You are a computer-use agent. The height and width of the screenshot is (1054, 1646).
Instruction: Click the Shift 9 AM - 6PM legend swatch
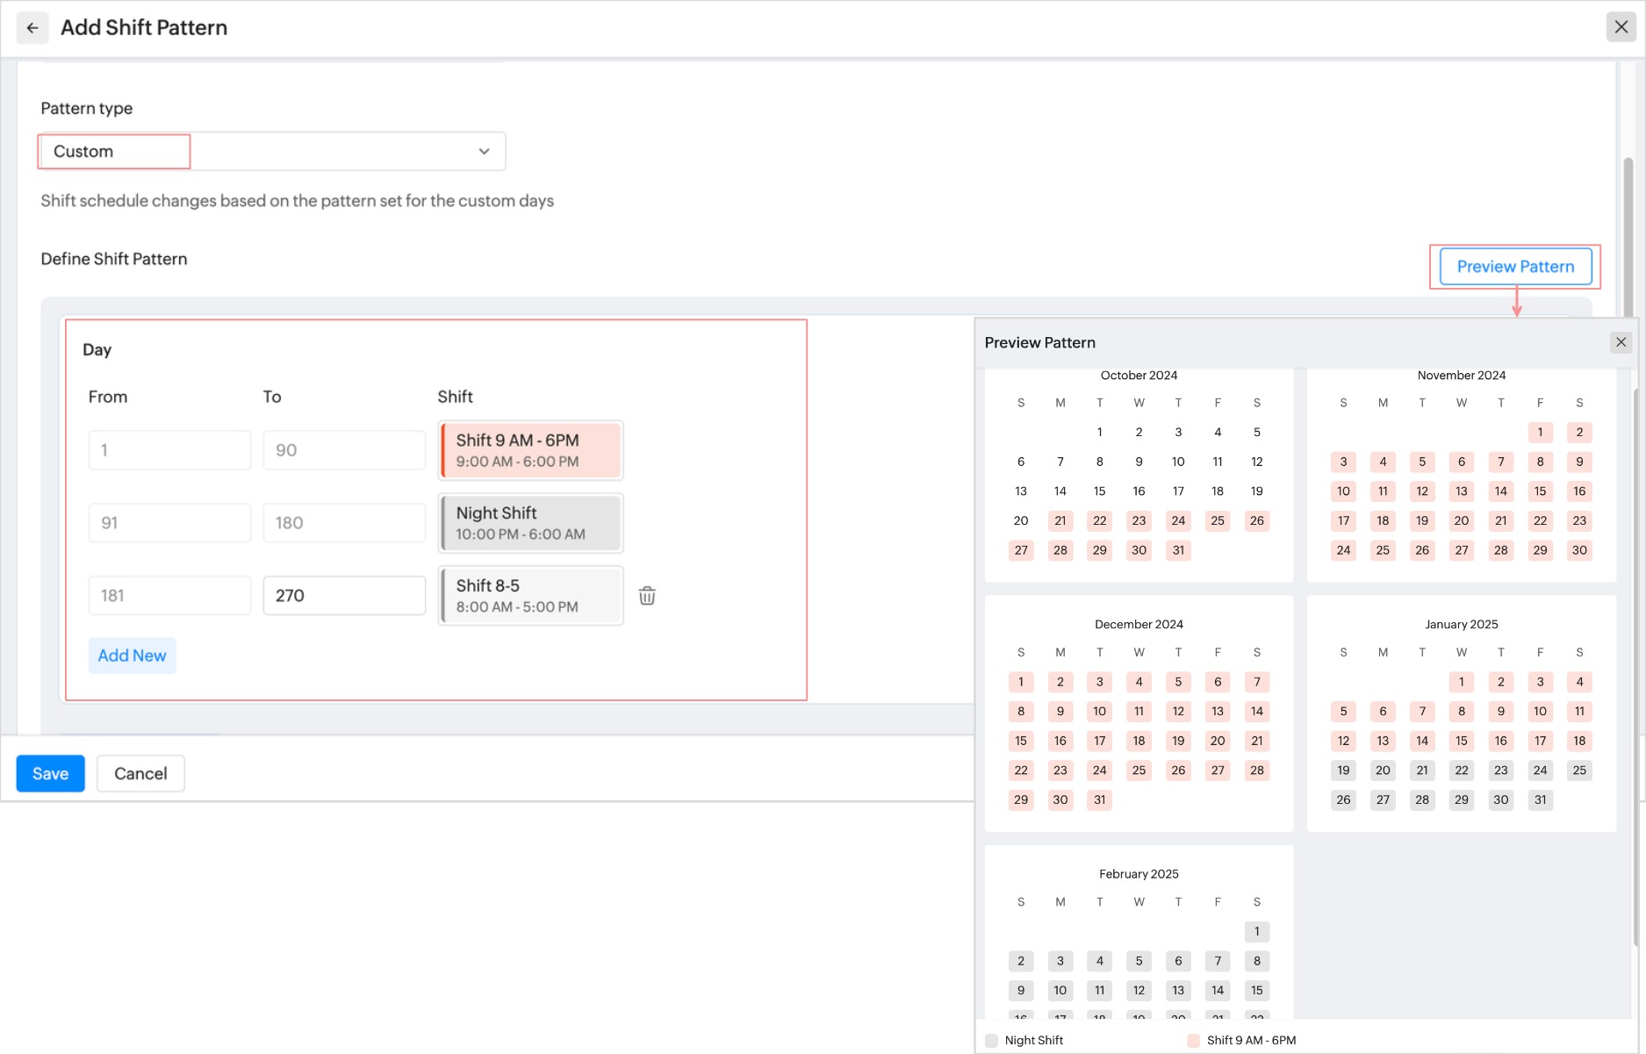(x=1194, y=1041)
